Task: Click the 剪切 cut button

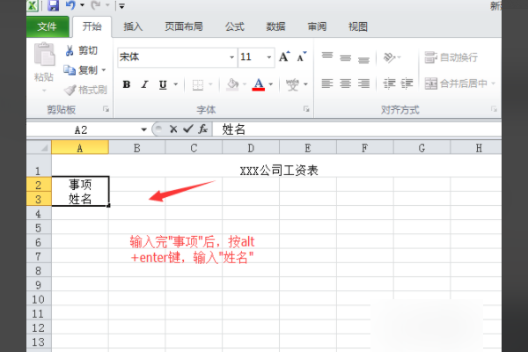Action: [82, 50]
